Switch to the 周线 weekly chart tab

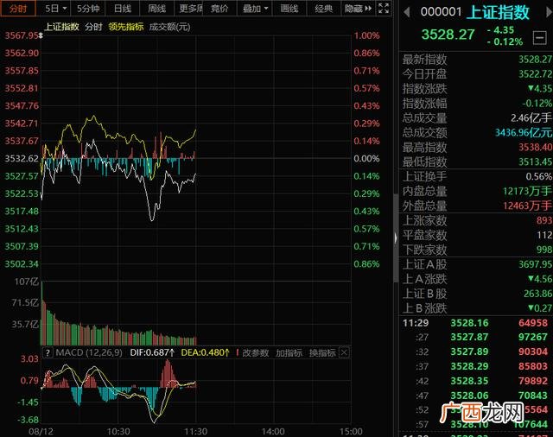point(156,8)
